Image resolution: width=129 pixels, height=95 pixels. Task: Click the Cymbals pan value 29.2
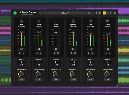pyautogui.click(x=73, y=65)
